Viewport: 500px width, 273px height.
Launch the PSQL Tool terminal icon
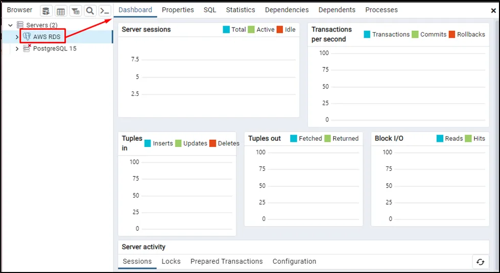(105, 11)
